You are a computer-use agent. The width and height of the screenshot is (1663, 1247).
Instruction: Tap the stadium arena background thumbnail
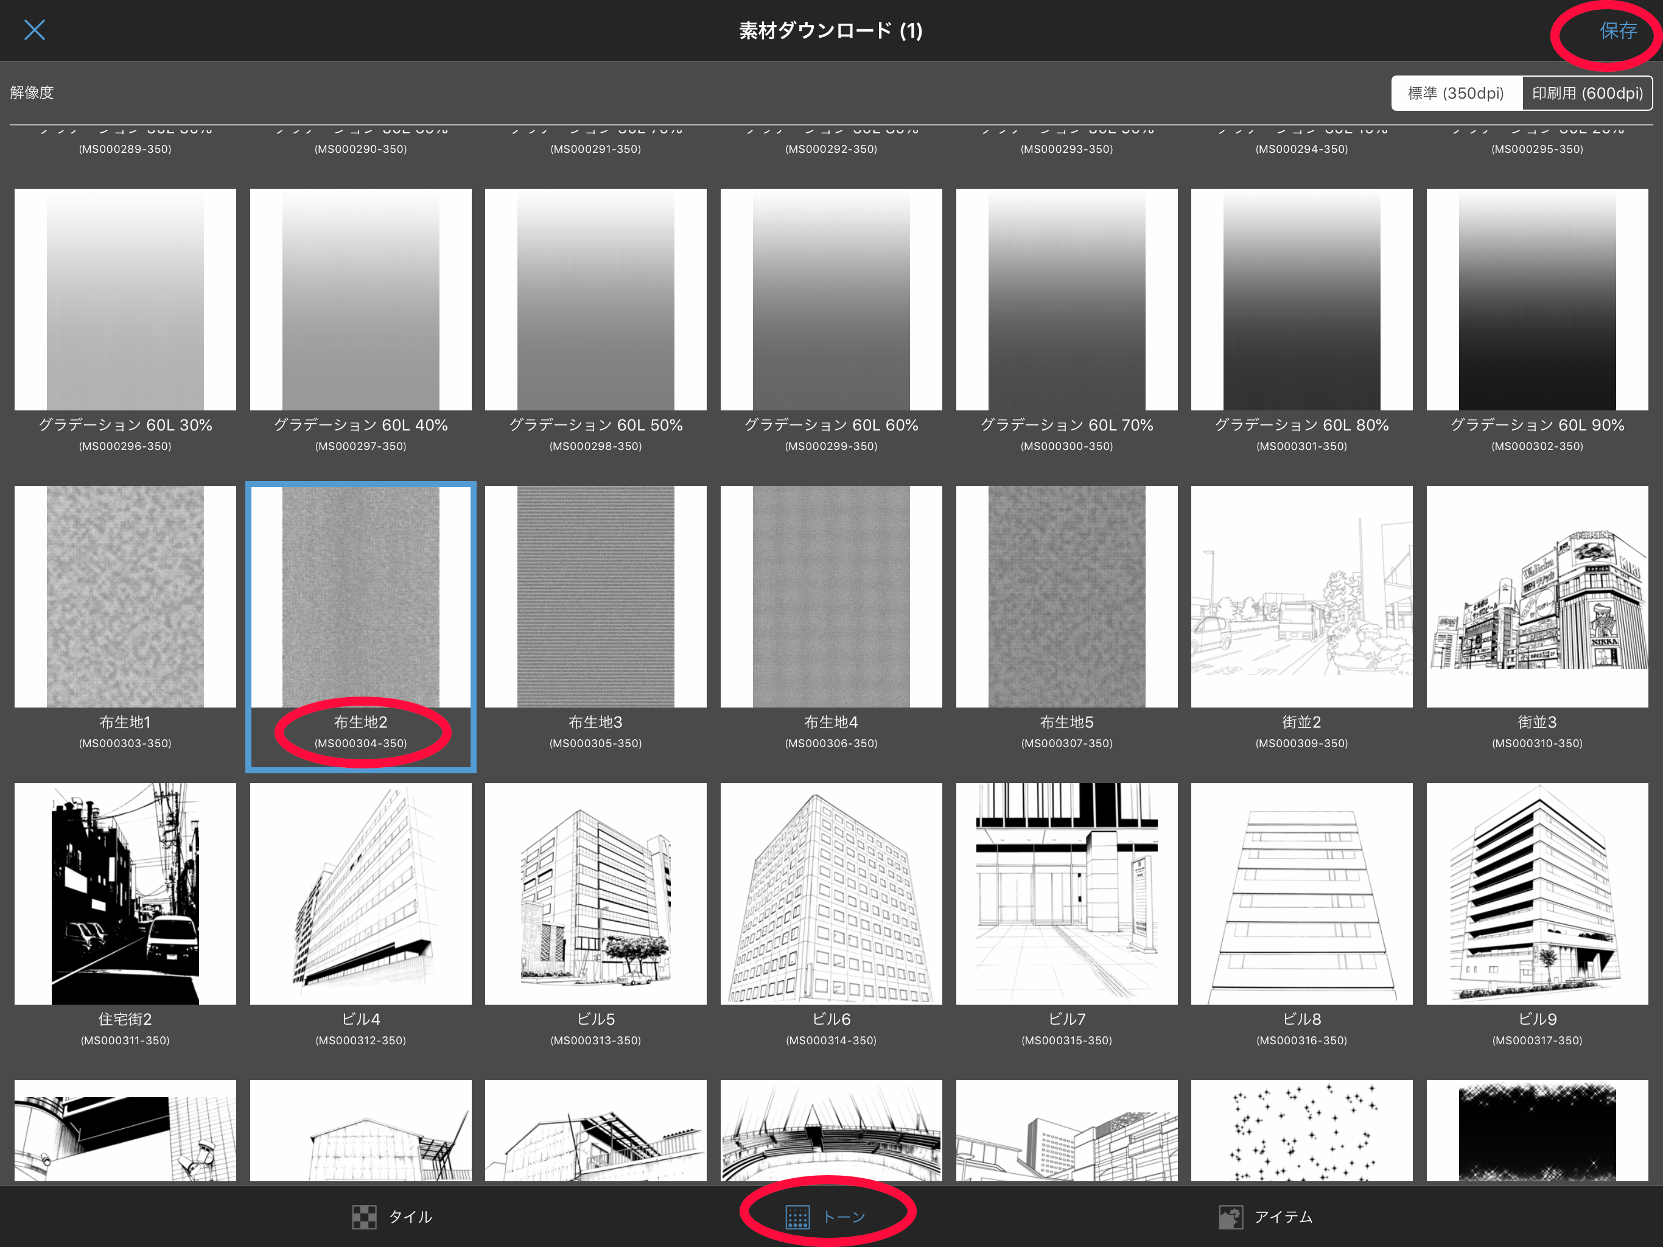pyautogui.click(x=831, y=1131)
